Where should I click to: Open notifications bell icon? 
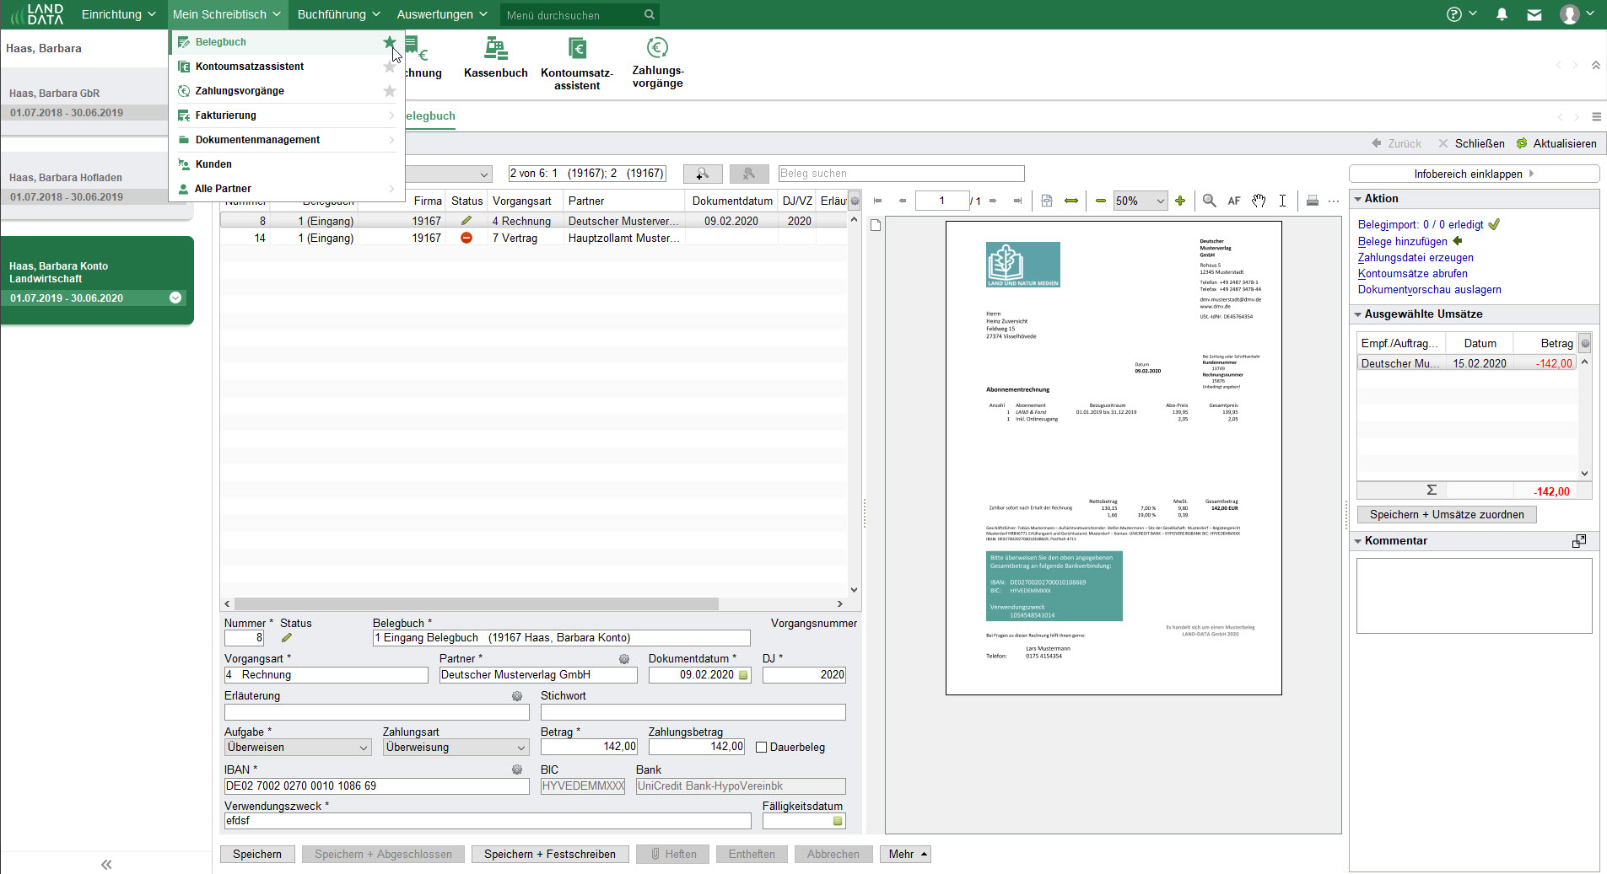(x=1502, y=14)
